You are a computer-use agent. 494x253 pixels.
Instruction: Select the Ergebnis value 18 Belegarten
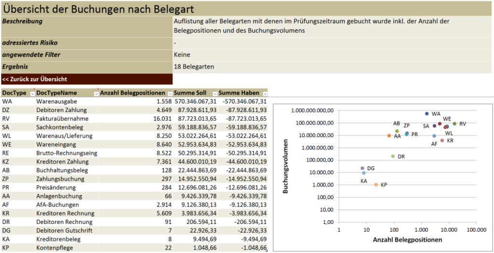click(194, 67)
